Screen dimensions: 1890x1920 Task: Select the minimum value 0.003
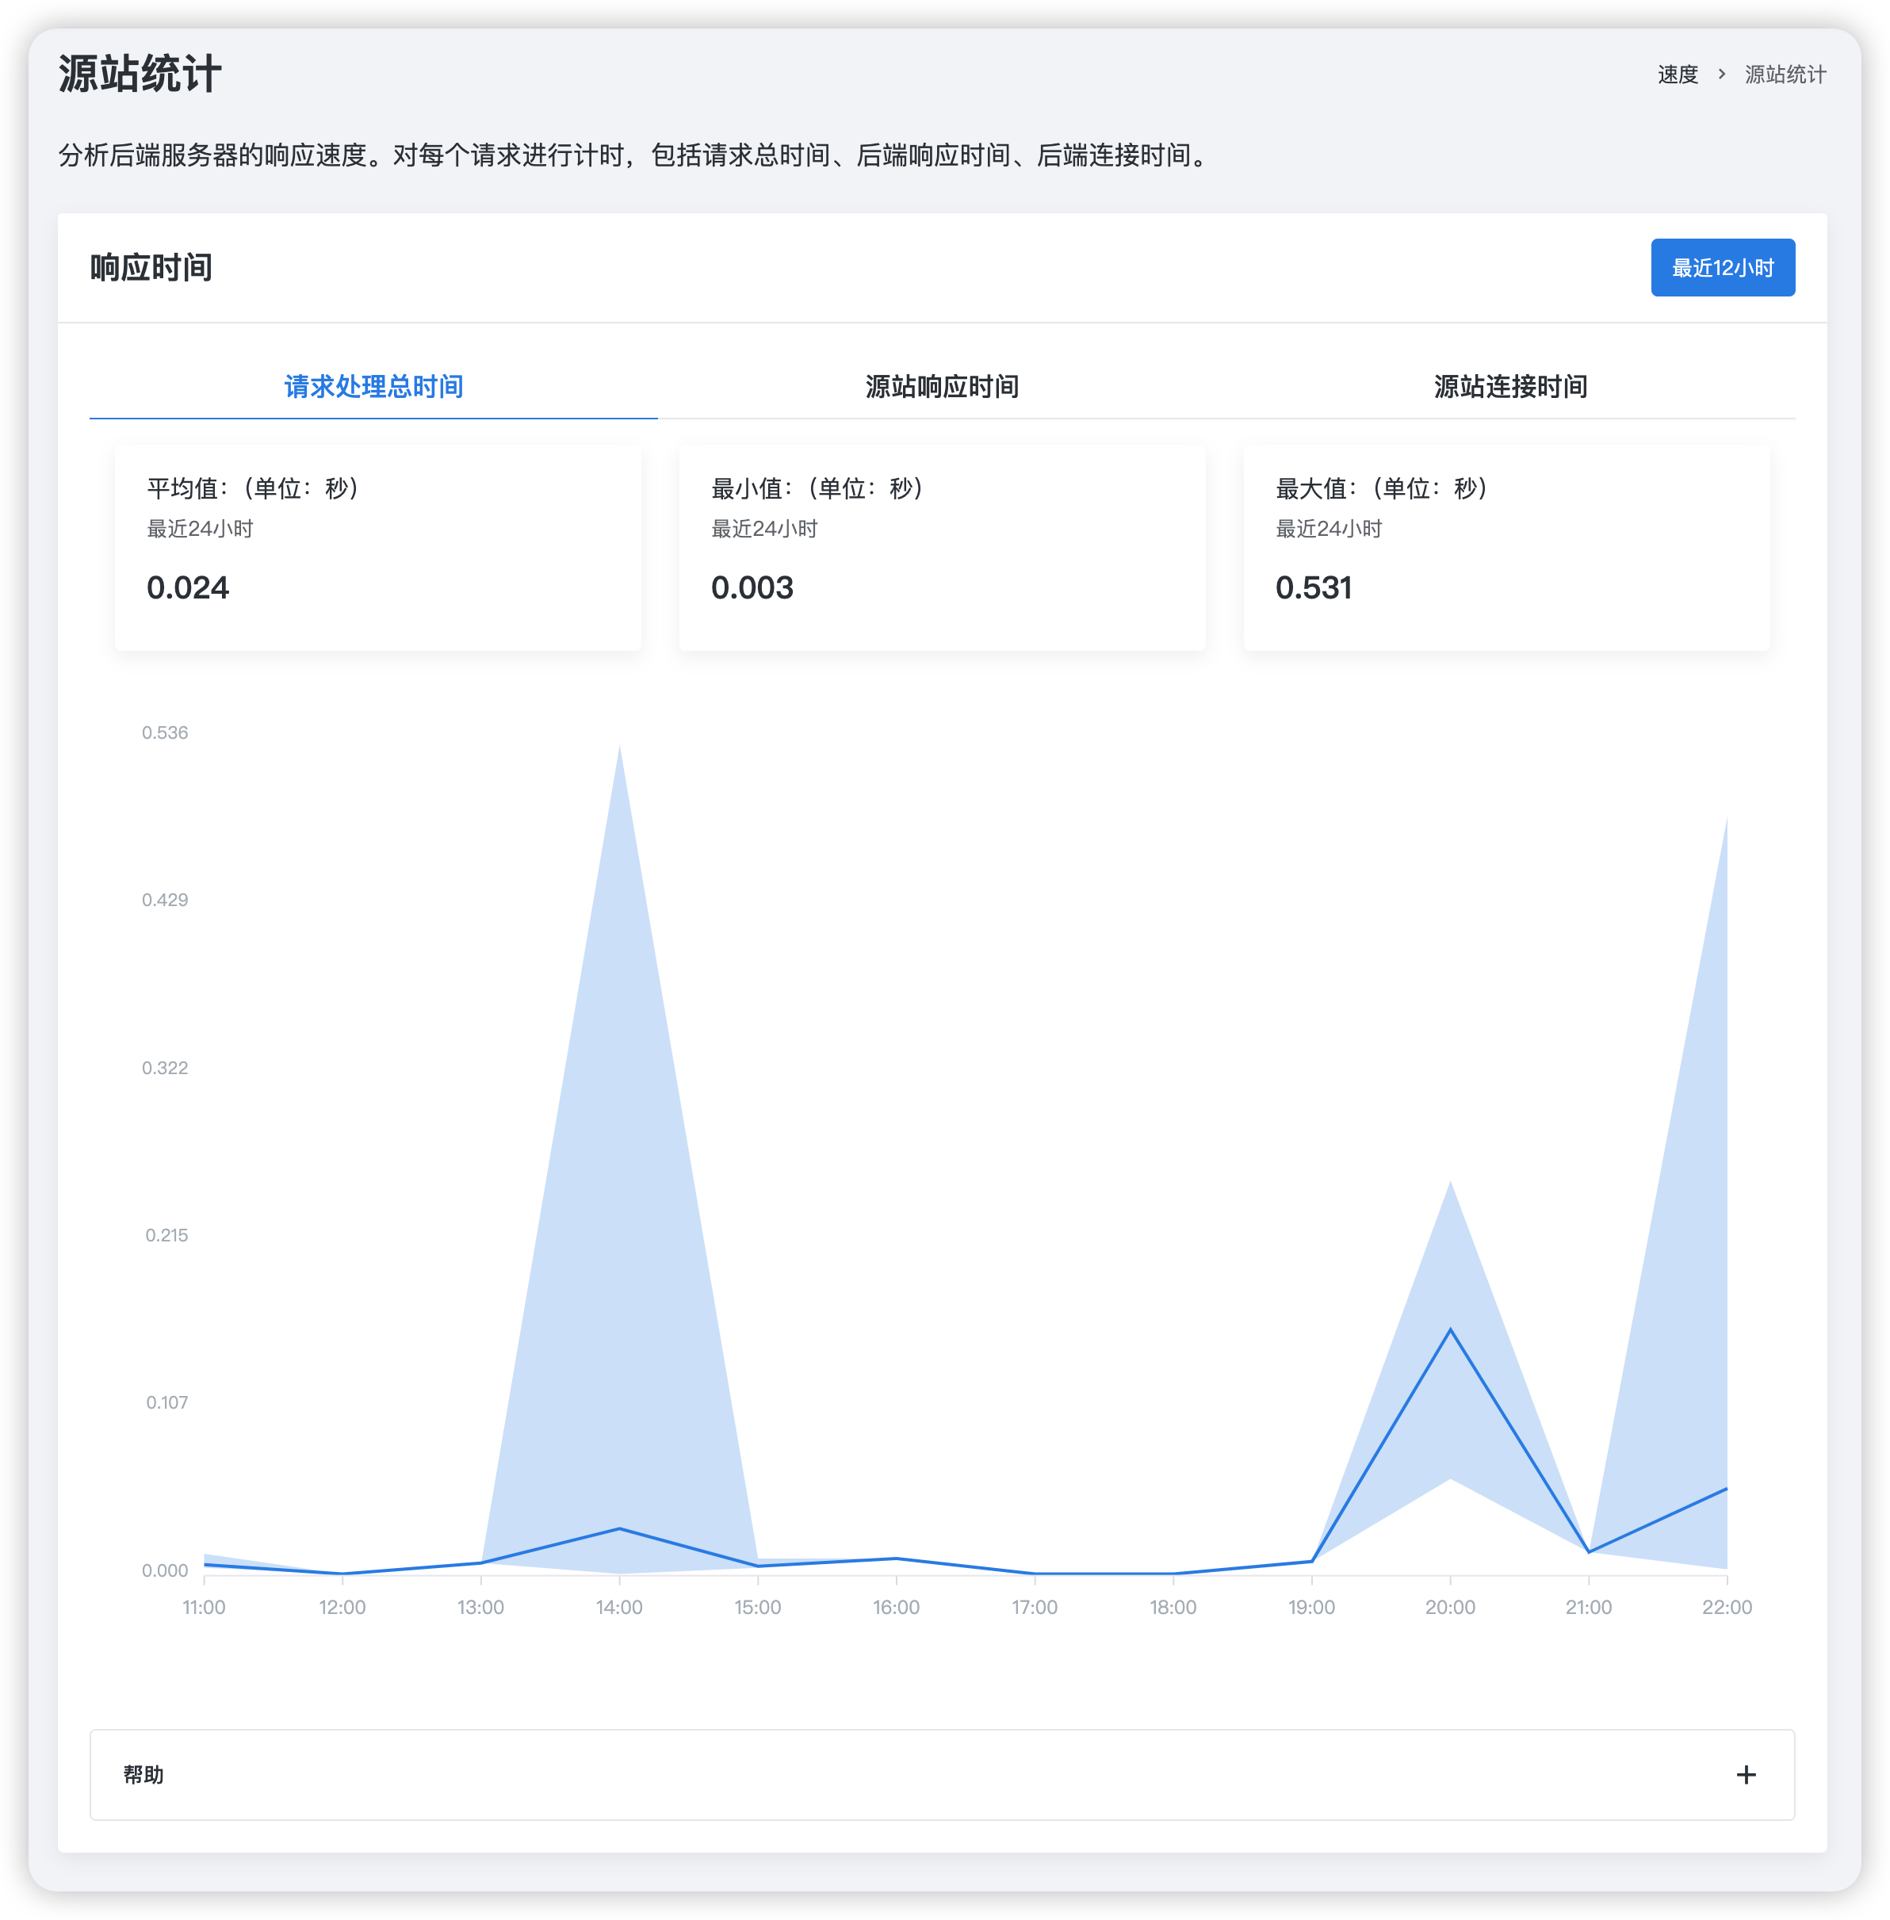752,587
